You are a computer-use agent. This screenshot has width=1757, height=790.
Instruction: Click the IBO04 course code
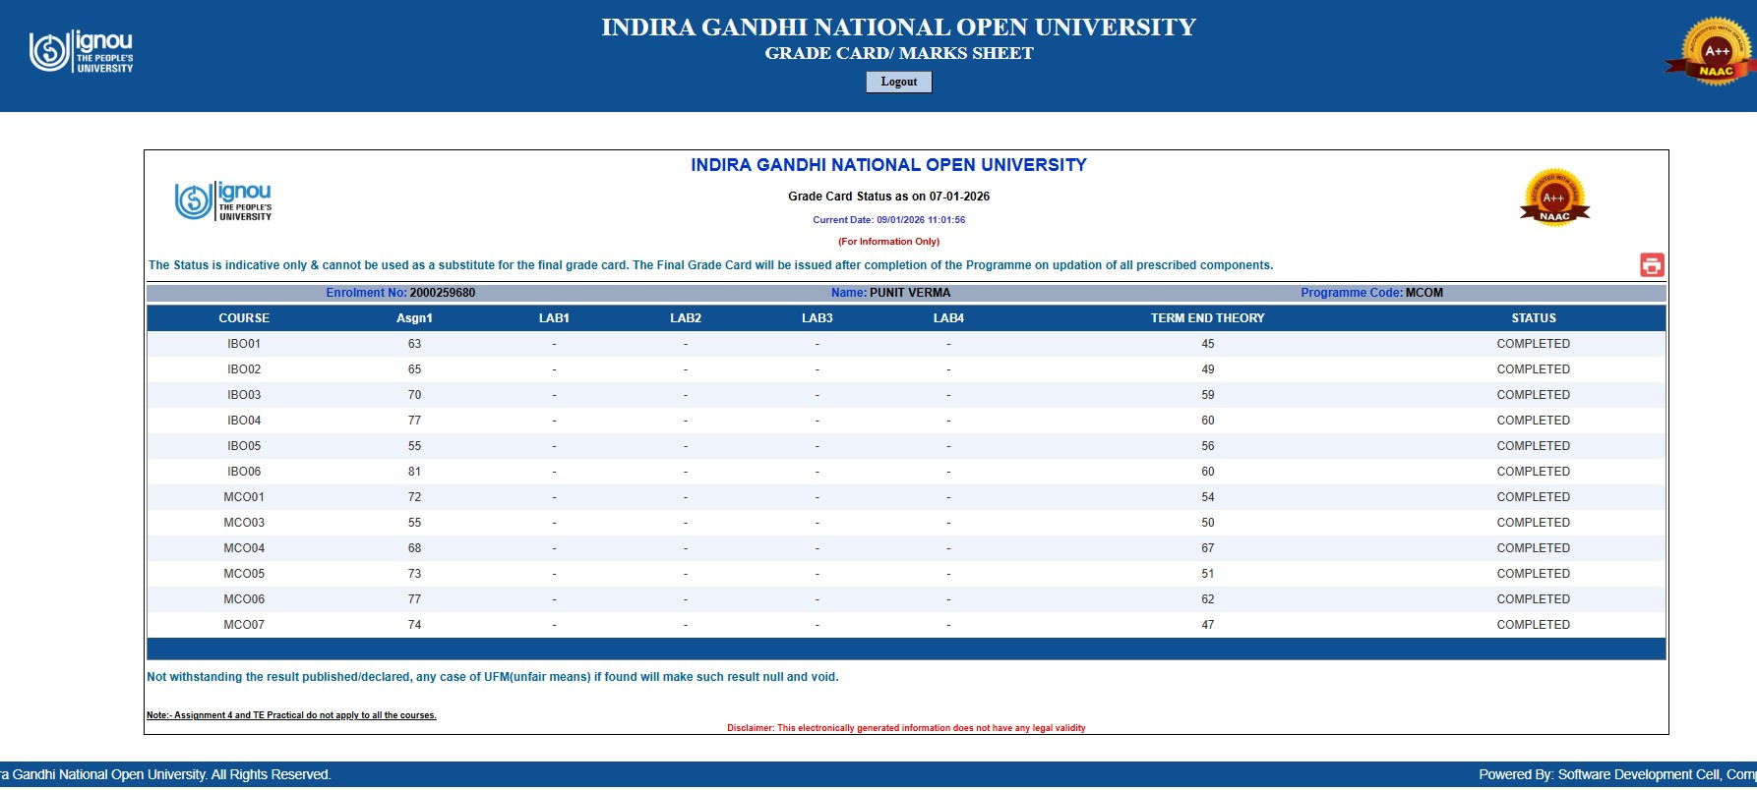tap(244, 421)
